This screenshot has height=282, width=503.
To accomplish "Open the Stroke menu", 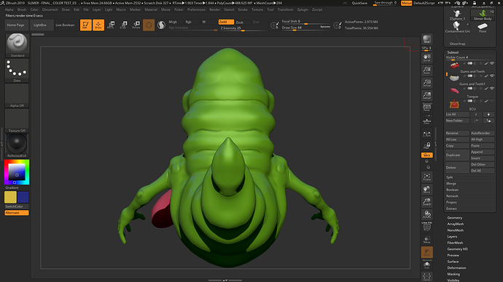I will 243,9.
